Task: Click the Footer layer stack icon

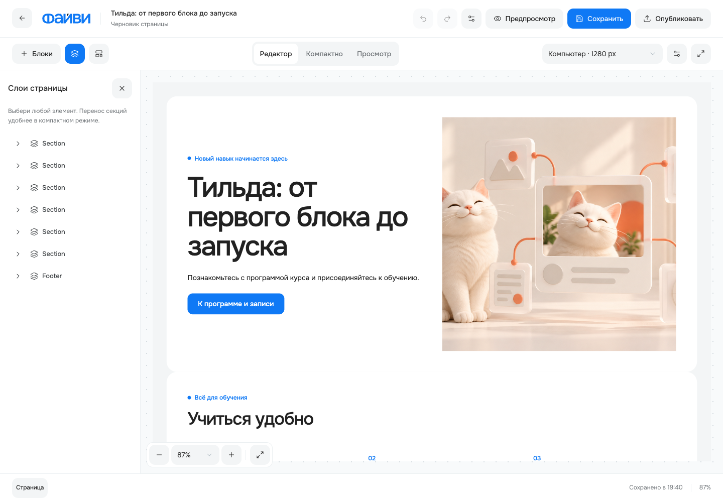Action: point(34,276)
